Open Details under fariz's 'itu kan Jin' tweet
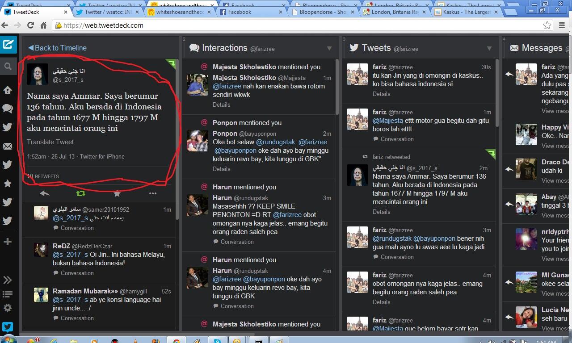Image resolution: width=572 pixels, height=343 pixels. point(381,94)
